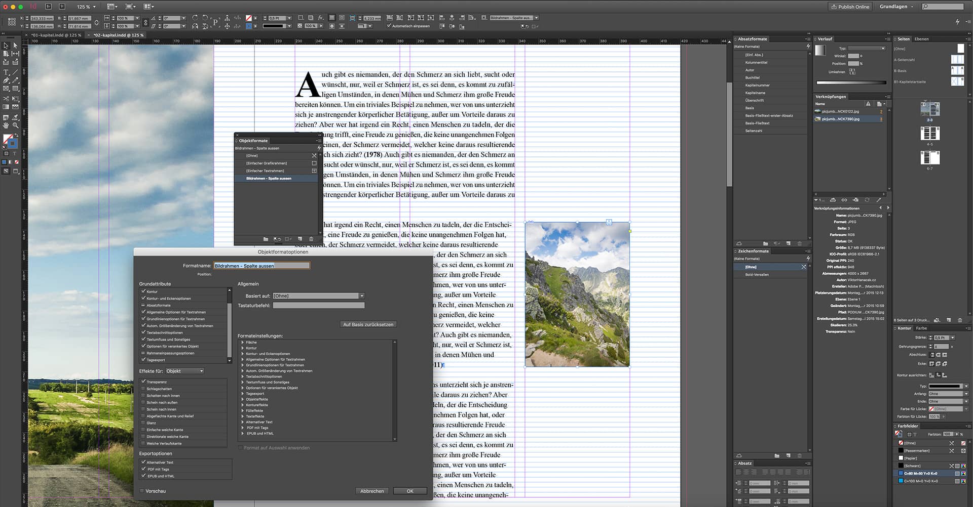Select the Type tool in the toolbar
Image resolution: width=973 pixels, height=507 pixels.
pyautogui.click(x=6, y=72)
